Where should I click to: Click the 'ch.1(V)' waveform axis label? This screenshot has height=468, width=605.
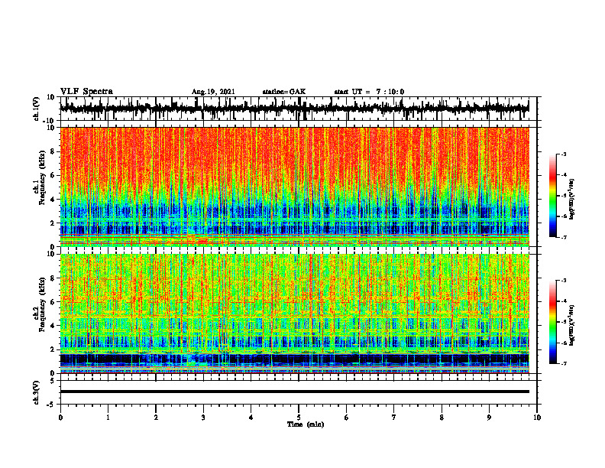[37, 109]
